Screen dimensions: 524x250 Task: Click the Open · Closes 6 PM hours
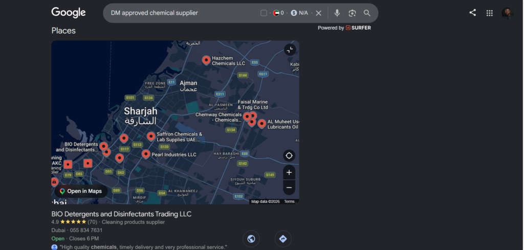75,239
